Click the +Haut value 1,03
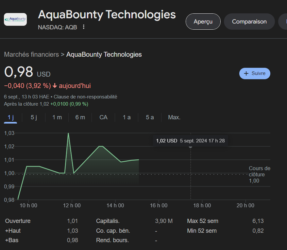 (73, 231)
